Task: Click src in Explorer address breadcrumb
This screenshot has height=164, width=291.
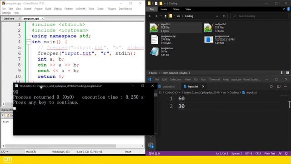Action: [178, 16]
